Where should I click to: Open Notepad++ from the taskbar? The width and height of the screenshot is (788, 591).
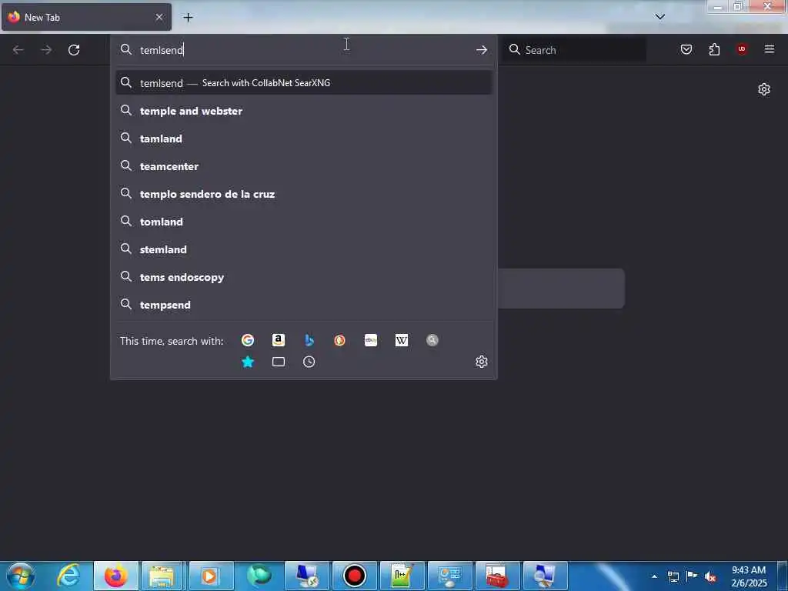coord(402,576)
